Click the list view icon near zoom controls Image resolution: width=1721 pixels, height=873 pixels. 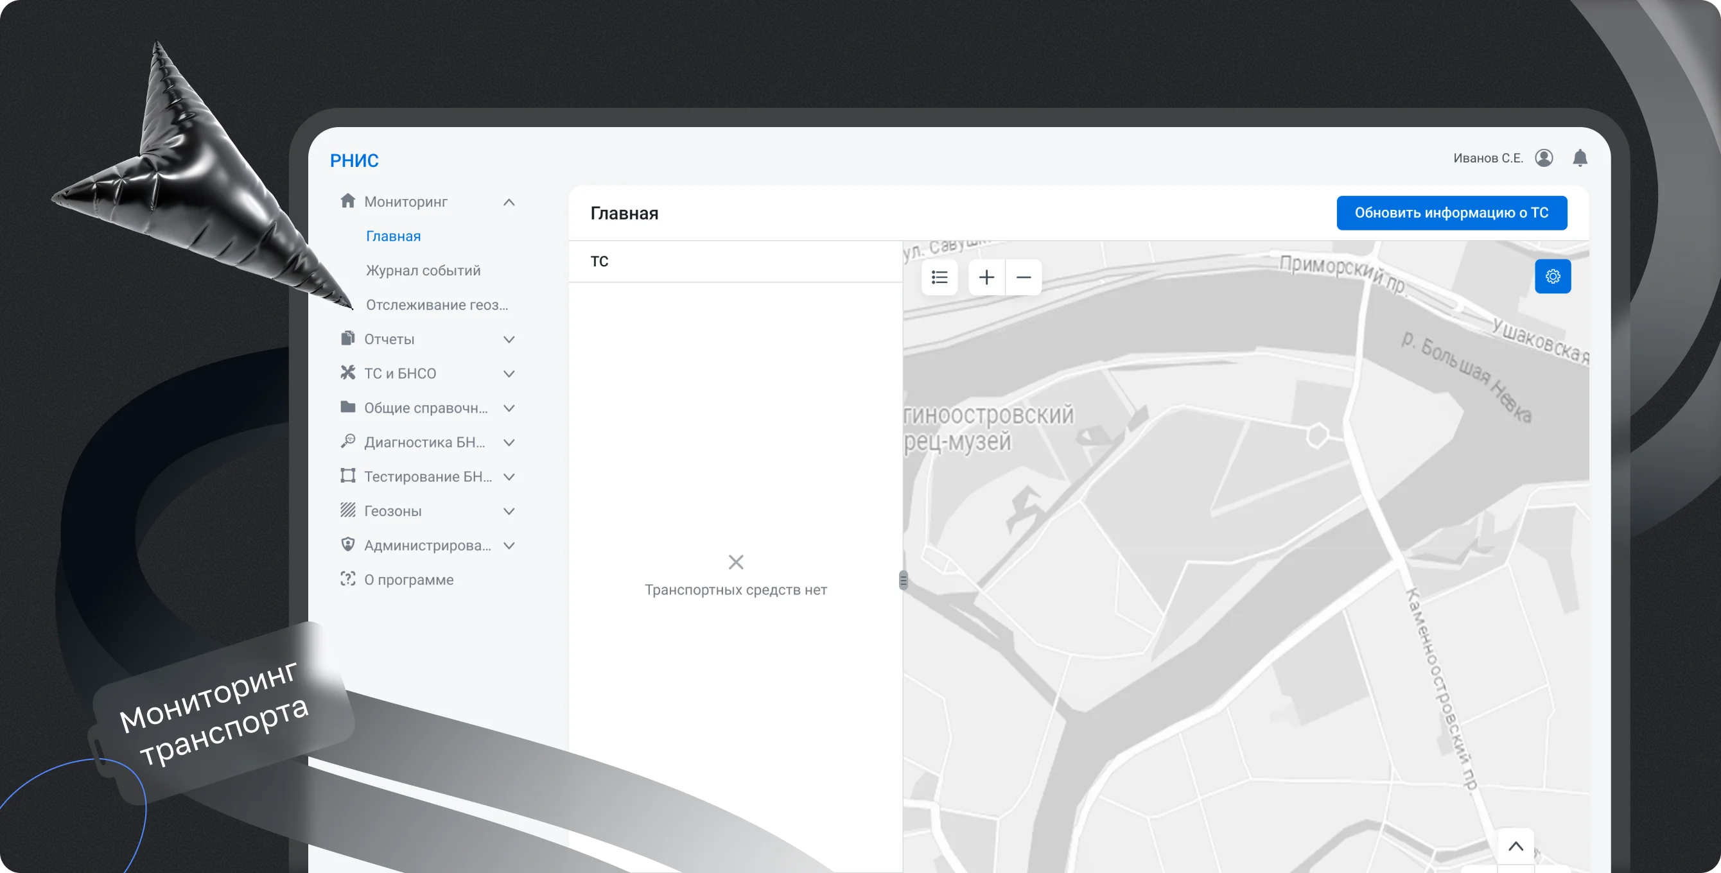point(939,277)
